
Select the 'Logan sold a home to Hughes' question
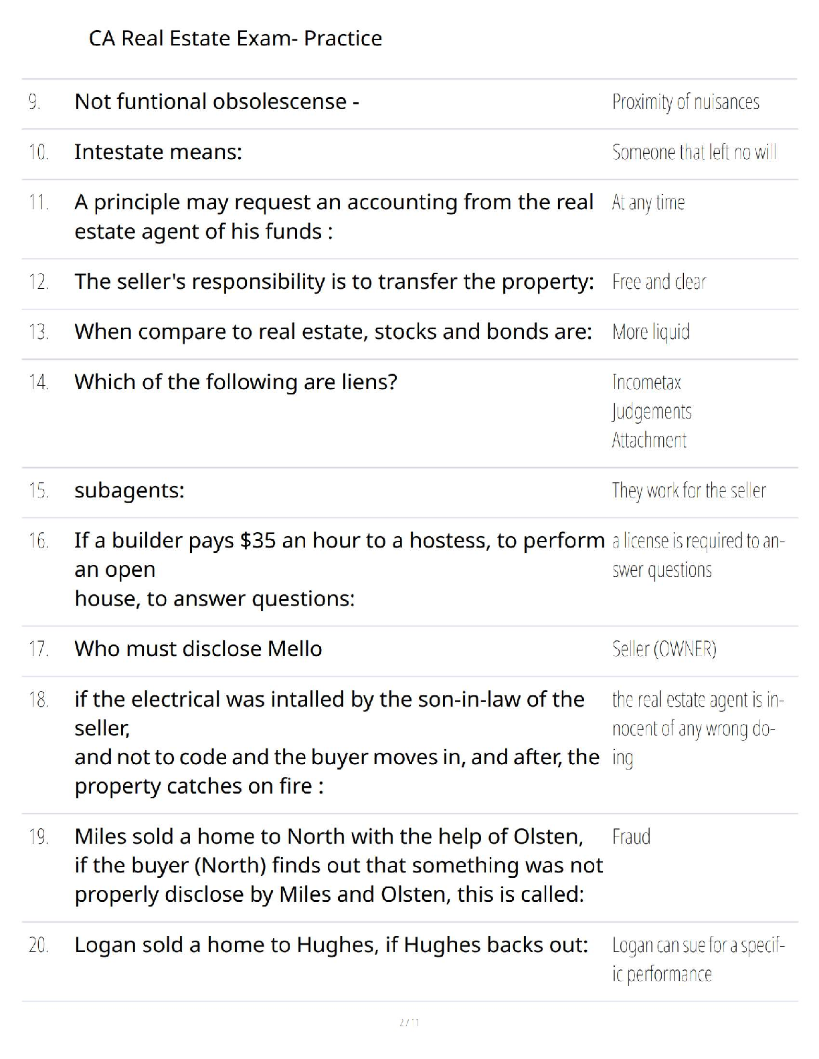tap(331, 945)
